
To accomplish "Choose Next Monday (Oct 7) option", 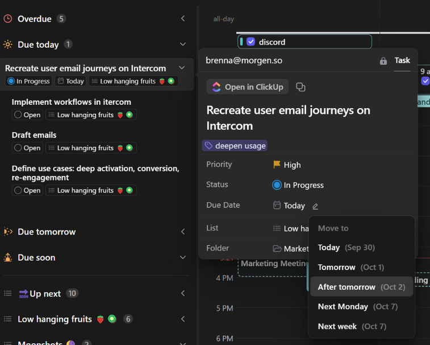I will point(361,306).
